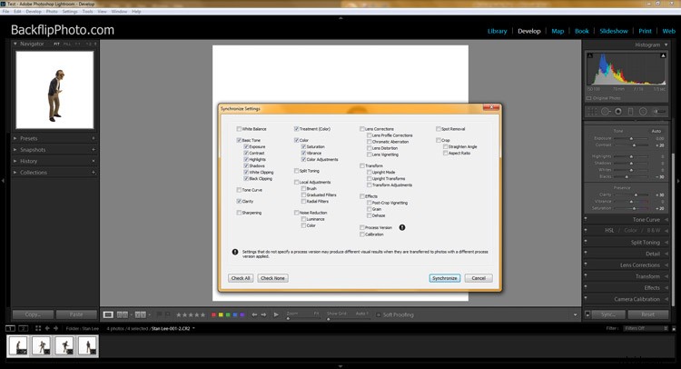Select the Adjustment Brush tool icon
This screenshot has height=369, width=681.
click(659, 113)
